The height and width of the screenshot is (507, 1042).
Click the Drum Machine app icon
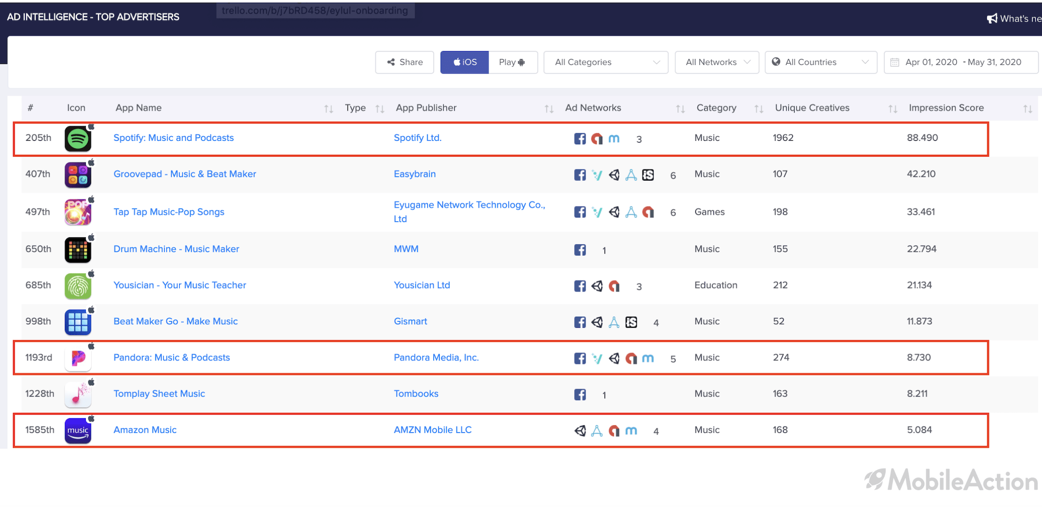77,249
